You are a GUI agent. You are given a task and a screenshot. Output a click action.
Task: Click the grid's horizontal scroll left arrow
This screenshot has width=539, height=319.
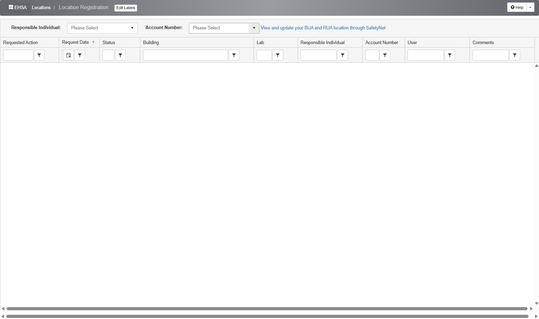(3, 309)
